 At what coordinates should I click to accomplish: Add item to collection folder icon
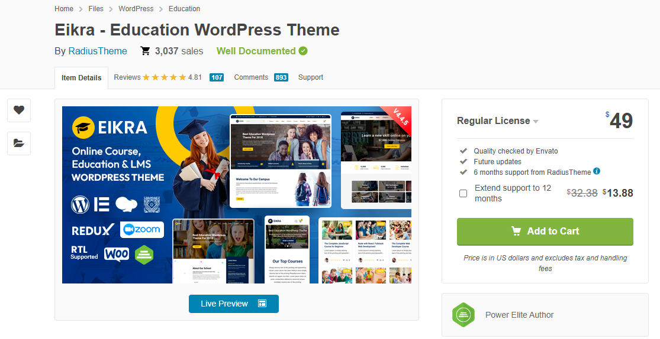[x=19, y=144]
